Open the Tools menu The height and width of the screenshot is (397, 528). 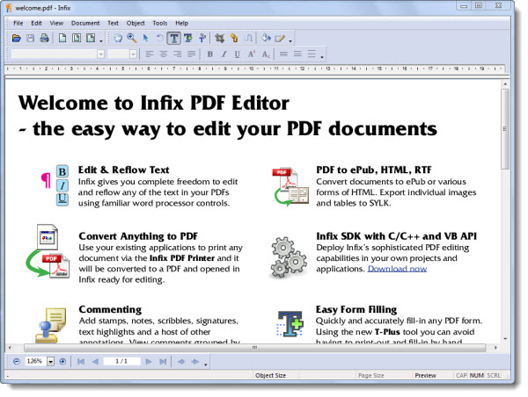pos(160,23)
